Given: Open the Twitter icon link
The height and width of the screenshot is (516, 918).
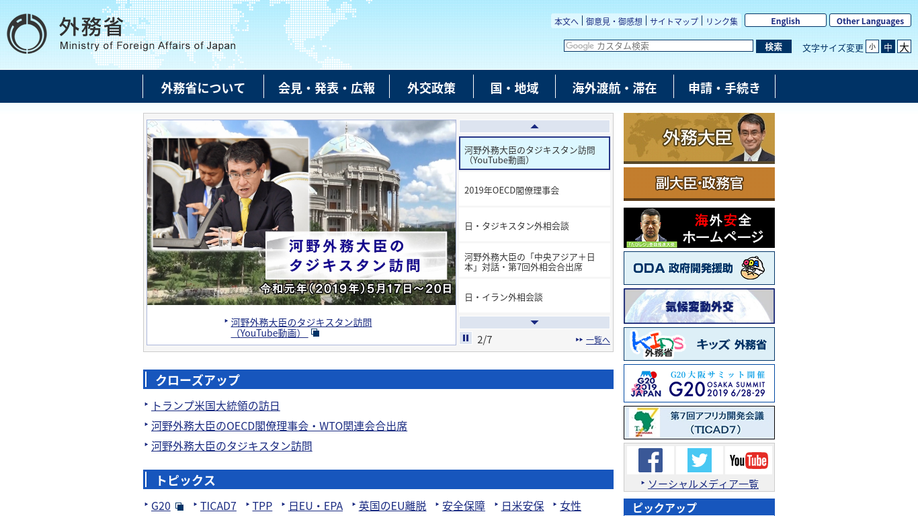Looking at the screenshot, I should [700, 460].
